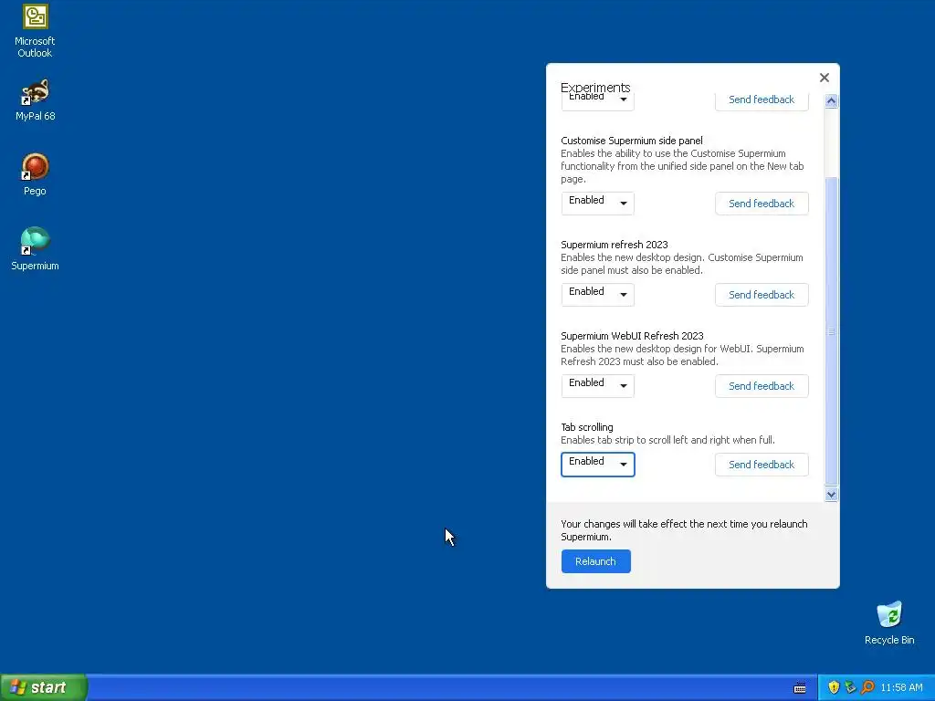935x701 pixels.
Task: Open the Microsoft Outlook desktop icon
Action: coord(35,31)
